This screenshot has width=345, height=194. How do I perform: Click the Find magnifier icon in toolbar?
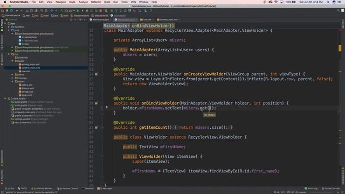pos(42,11)
